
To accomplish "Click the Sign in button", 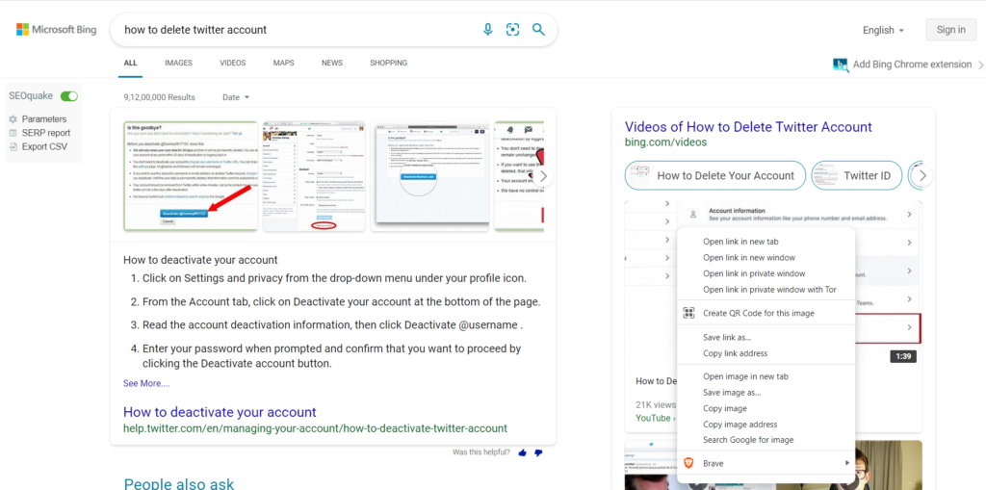I will 950,30.
